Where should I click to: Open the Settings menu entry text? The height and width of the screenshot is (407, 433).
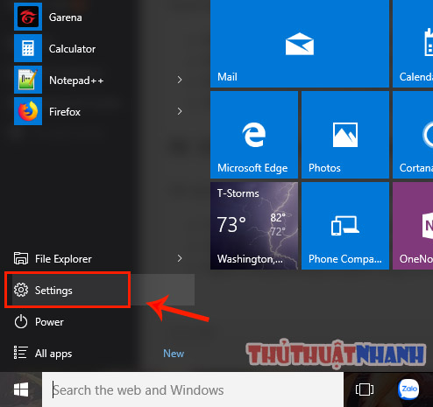click(53, 291)
